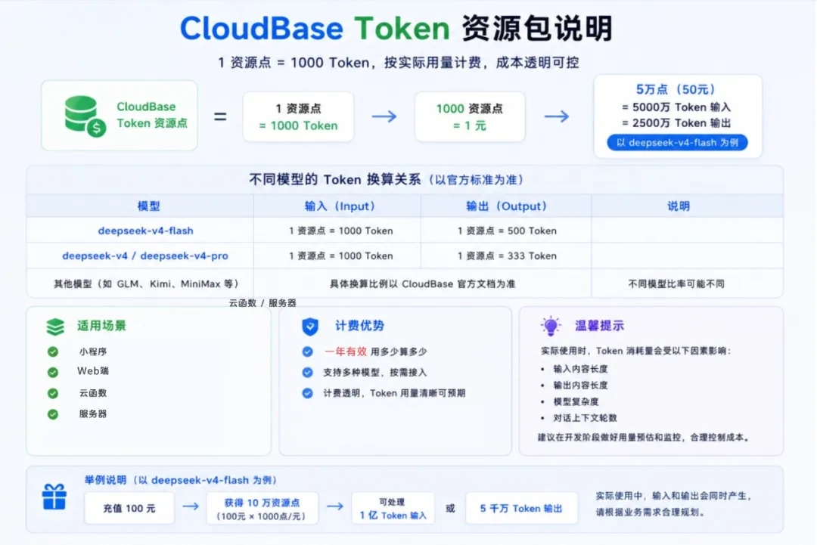Image resolution: width=817 pixels, height=545 pixels.
Task: Click the line = 2500万 Token 输出
Action: tap(676, 123)
